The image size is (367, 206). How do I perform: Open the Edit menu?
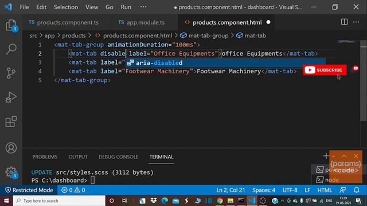(x=41, y=7)
